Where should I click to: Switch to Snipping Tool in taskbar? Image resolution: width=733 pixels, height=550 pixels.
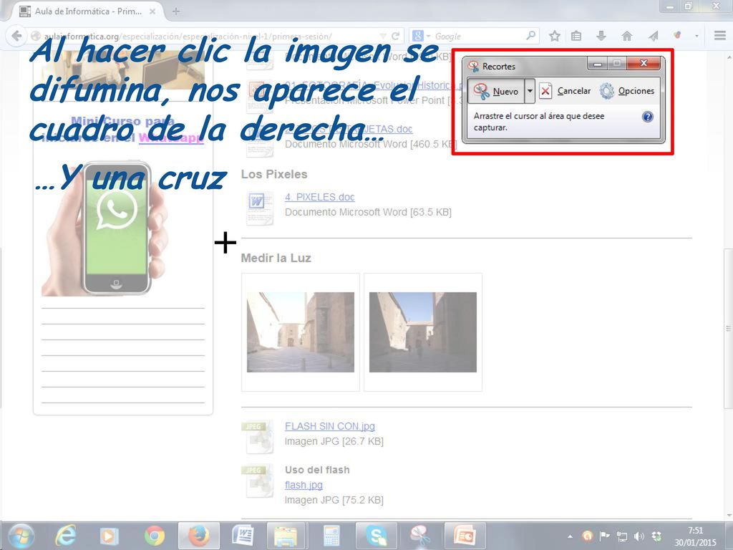click(419, 536)
